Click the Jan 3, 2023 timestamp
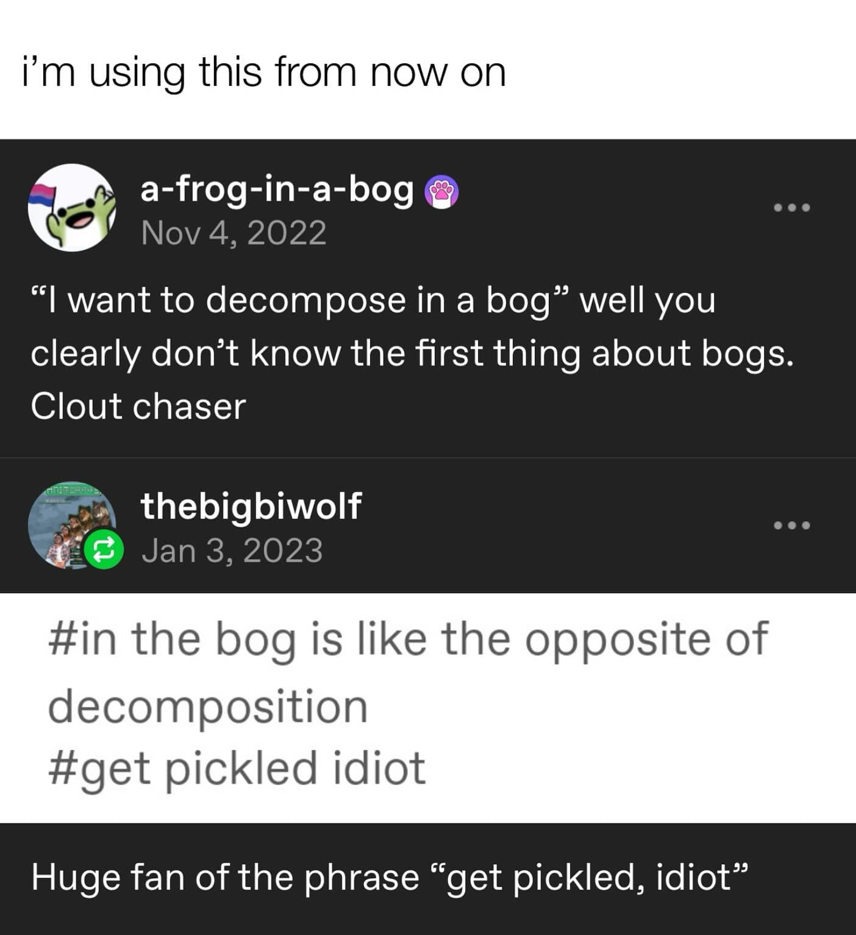This screenshot has width=856, height=935. pyautogui.click(x=232, y=551)
